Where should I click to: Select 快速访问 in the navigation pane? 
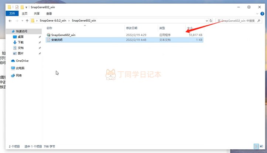point(21,31)
